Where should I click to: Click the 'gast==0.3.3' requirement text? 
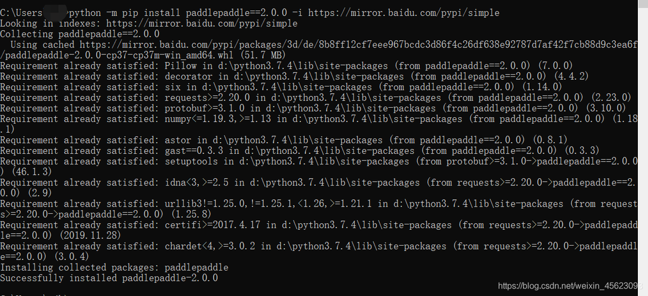coord(193,151)
